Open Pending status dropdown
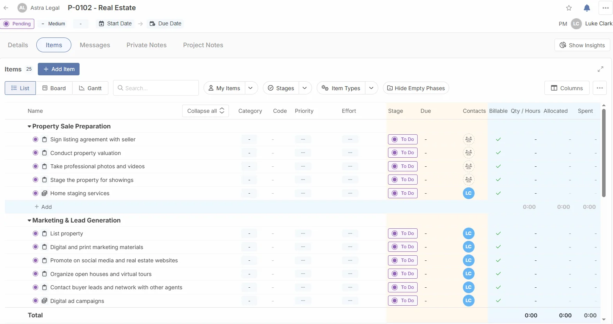Image resolution: width=613 pixels, height=324 pixels. point(17,24)
